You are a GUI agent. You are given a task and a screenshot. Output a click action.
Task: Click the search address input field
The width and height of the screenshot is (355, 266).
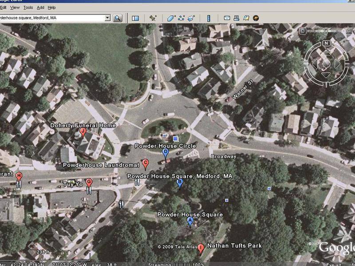pos(52,18)
